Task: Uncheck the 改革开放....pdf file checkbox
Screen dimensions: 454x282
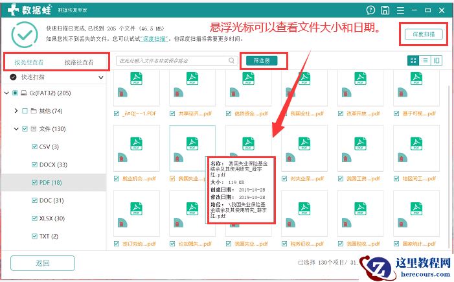Action: (341, 113)
